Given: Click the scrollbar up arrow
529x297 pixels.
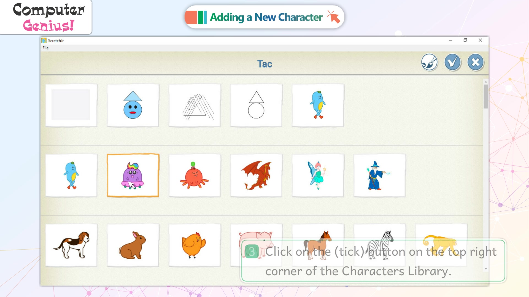Looking at the screenshot, I should point(486,82).
